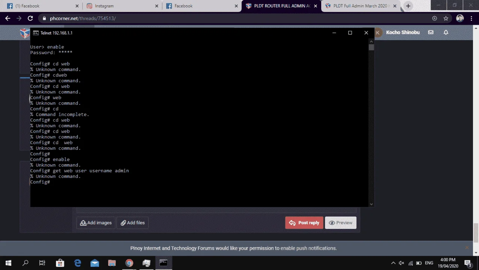The height and width of the screenshot is (270, 479).
Task: Click the Add images button
Action: tap(96, 223)
